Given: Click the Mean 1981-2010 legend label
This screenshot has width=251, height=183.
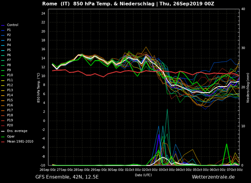Looking at the screenshot, I should coord(20,141).
